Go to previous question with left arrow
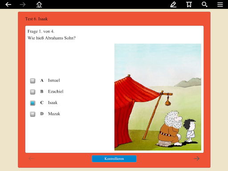 pos(31,159)
